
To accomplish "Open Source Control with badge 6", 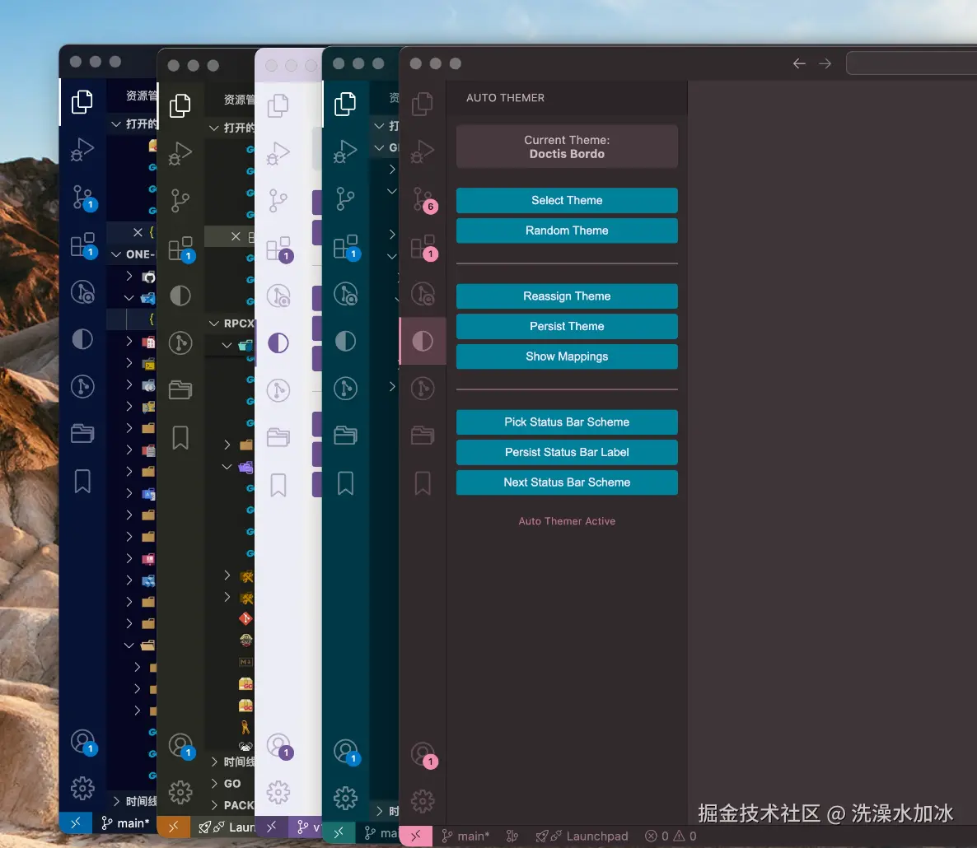I will pyautogui.click(x=423, y=199).
